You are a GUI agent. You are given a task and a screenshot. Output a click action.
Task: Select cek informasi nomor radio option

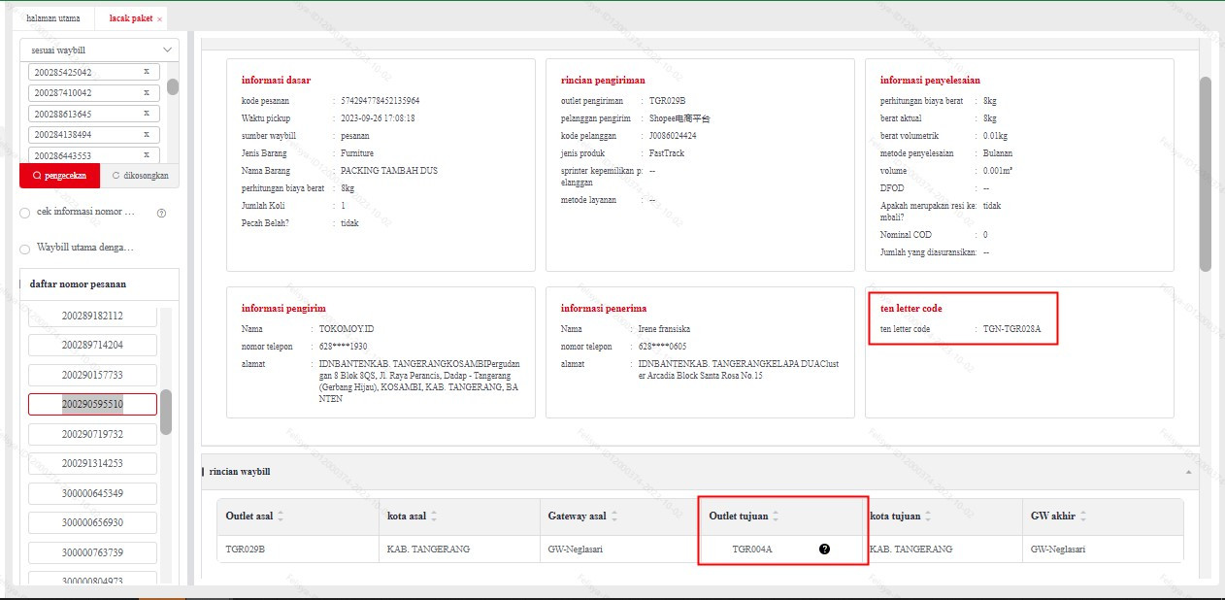[x=25, y=213]
